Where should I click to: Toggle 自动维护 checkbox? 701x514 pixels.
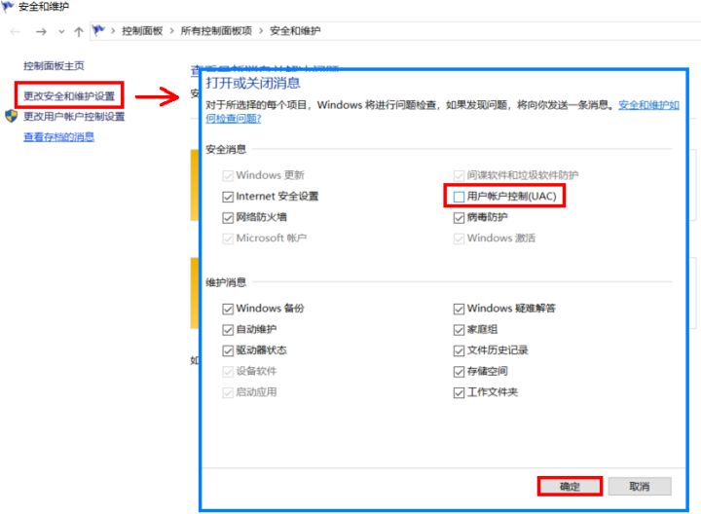[228, 330]
